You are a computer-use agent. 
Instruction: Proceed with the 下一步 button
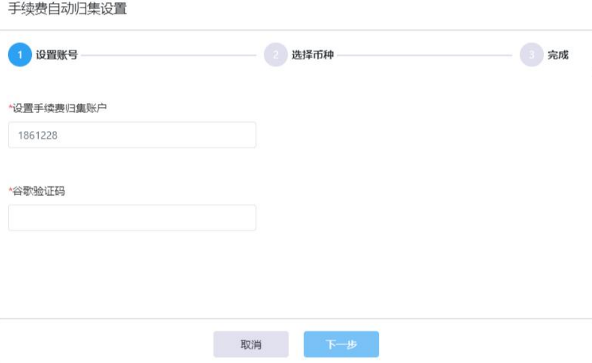click(341, 344)
